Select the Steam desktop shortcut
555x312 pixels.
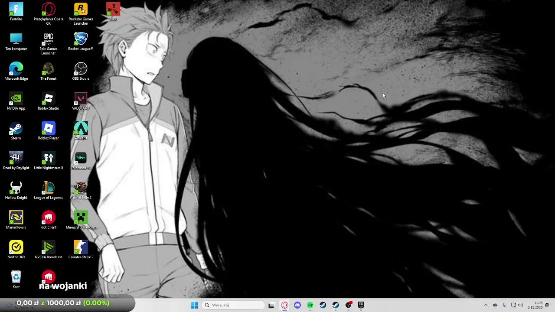click(16, 131)
